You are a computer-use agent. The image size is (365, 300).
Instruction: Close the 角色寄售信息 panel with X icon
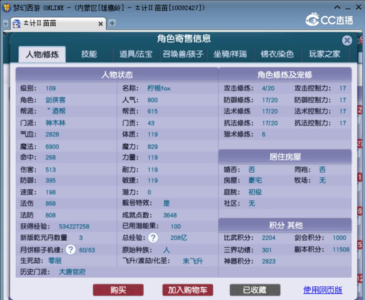point(347,41)
